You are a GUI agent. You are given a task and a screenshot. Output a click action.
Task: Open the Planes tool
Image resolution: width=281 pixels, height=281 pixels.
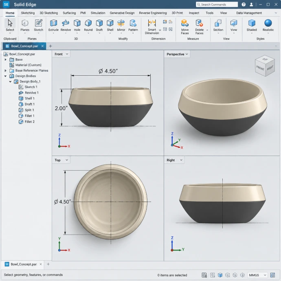point(25,26)
